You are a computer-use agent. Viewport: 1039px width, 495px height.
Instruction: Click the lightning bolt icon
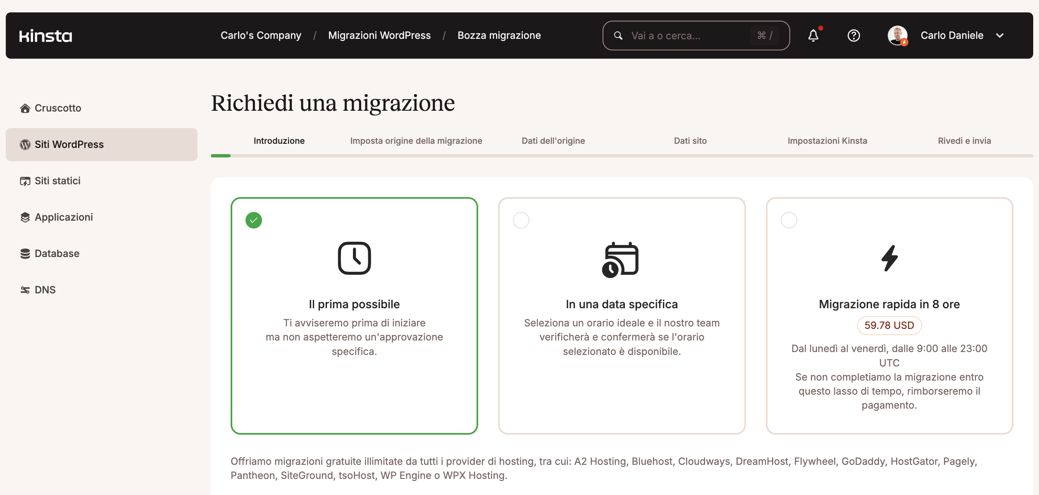pyautogui.click(x=889, y=258)
